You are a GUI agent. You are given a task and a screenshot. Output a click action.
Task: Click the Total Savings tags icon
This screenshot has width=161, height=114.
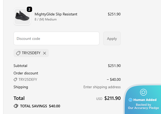tap(16, 106)
